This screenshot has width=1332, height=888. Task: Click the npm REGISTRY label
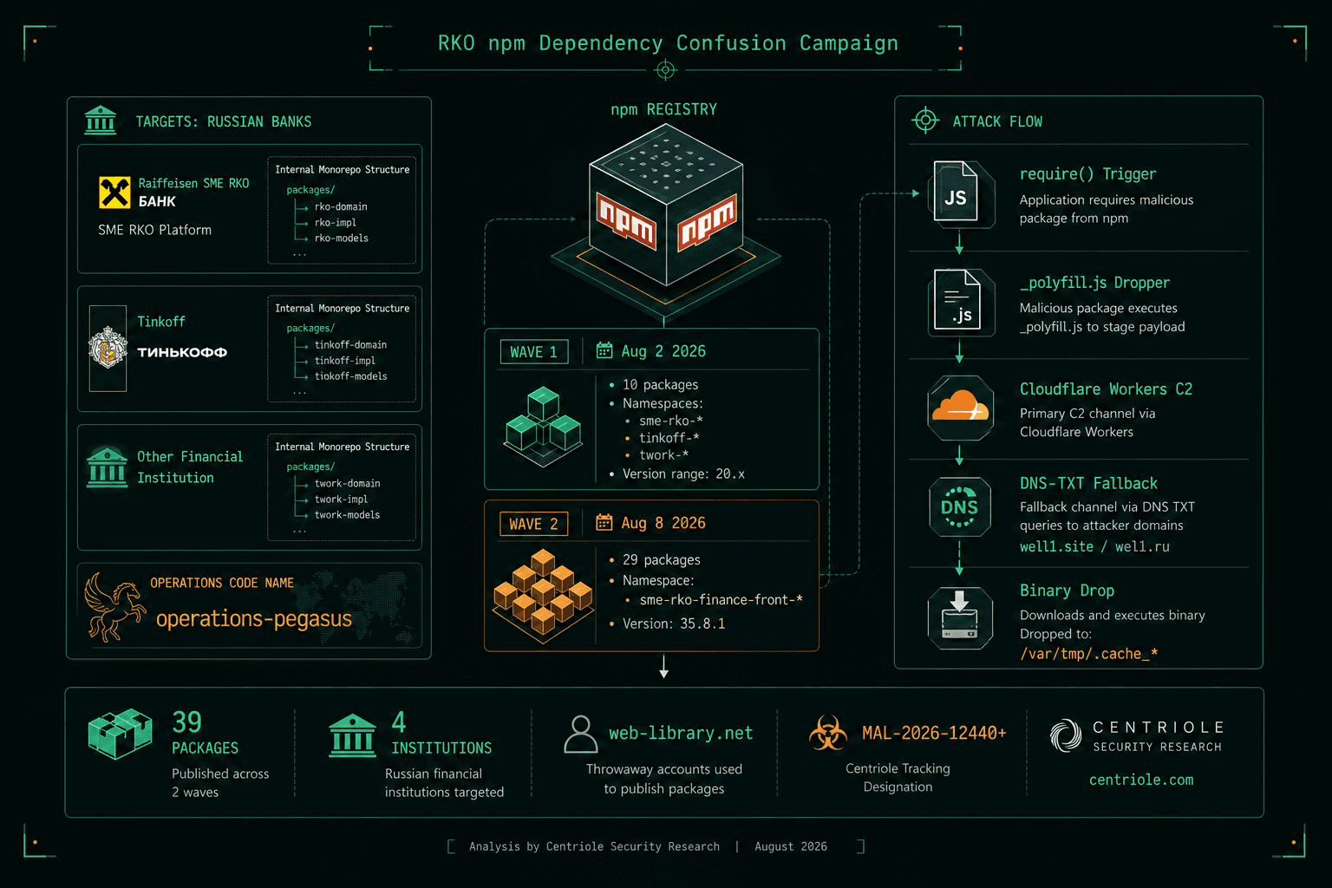coord(663,109)
